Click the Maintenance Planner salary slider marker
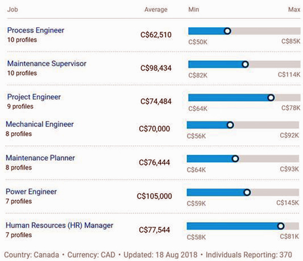This screenshot has width=303, height=261. (x=235, y=159)
